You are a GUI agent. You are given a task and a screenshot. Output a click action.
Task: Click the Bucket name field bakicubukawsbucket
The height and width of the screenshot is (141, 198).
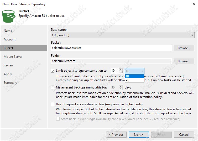111,48
